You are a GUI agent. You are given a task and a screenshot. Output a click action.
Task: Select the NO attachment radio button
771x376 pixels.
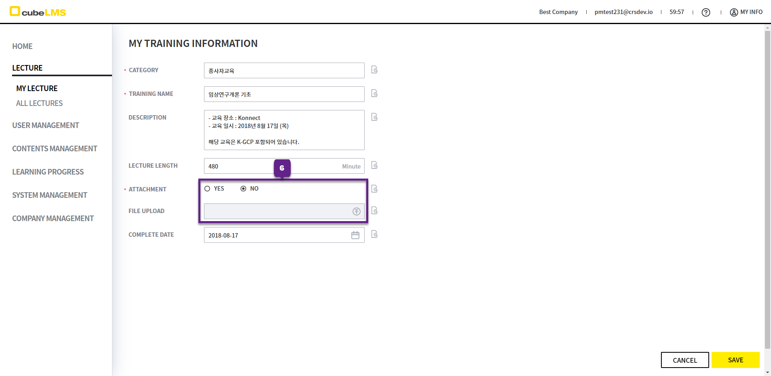pyautogui.click(x=243, y=189)
